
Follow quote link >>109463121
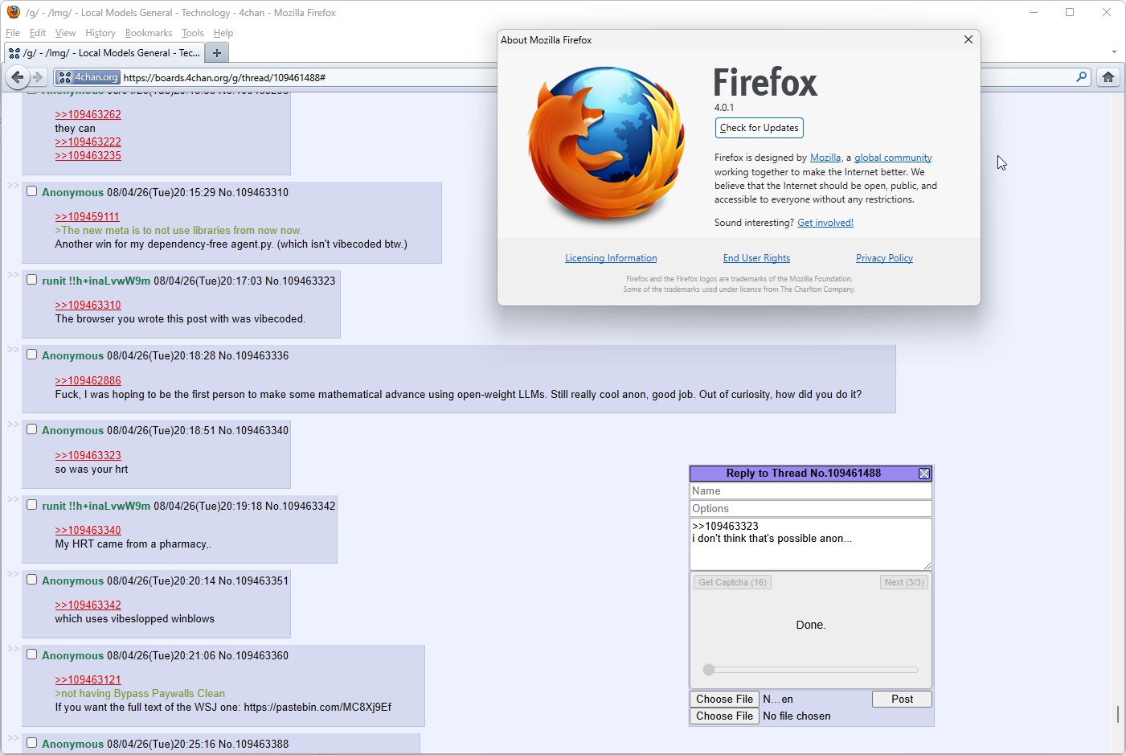(88, 680)
